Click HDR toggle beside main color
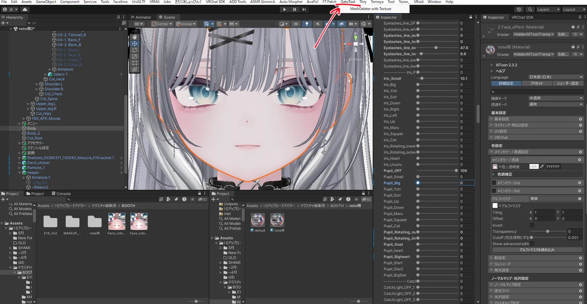This screenshot has height=304, width=587. (x=534, y=167)
